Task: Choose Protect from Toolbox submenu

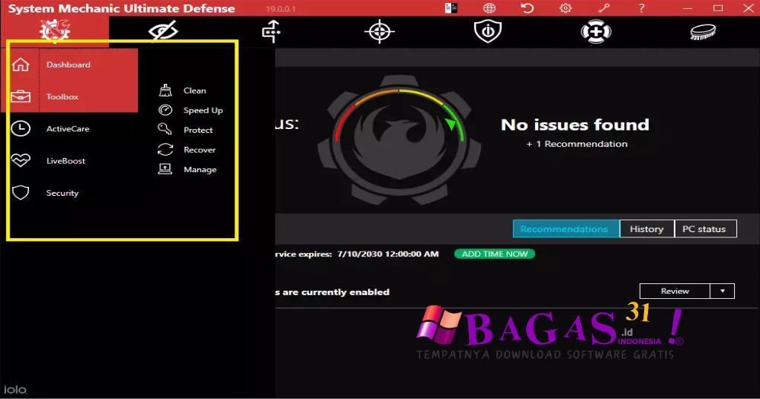Action: (x=198, y=130)
